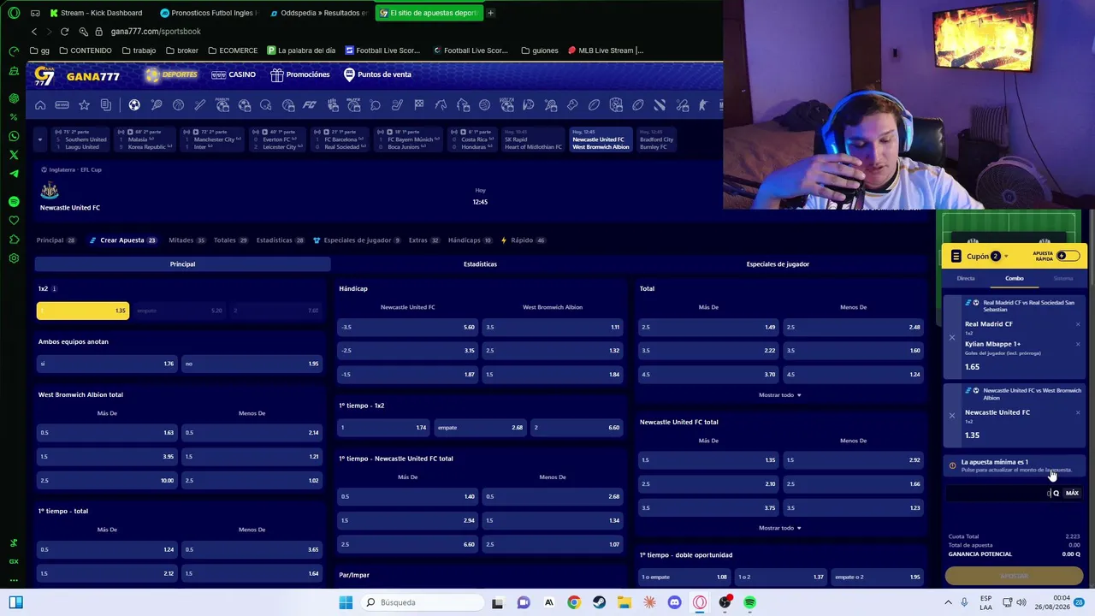This screenshot has width=1095, height=616.
Task: Pick West Bromwich handicap 3.5 at 1.11
Action: pos(553,327)
